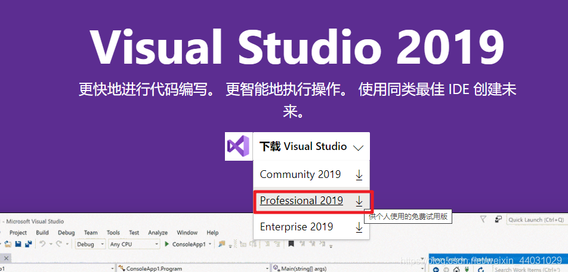Open the Test menu
The image size is (568, 272).
click(134, 233)
